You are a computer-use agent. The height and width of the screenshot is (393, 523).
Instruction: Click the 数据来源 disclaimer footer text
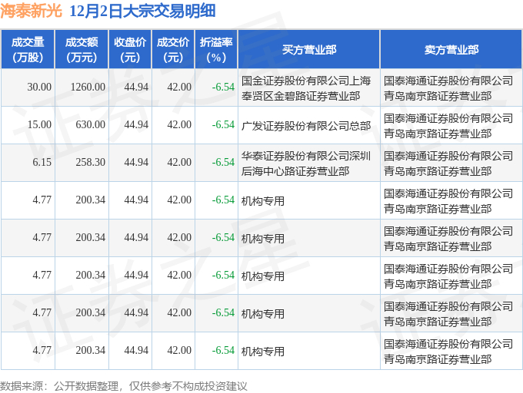(123, 386)
